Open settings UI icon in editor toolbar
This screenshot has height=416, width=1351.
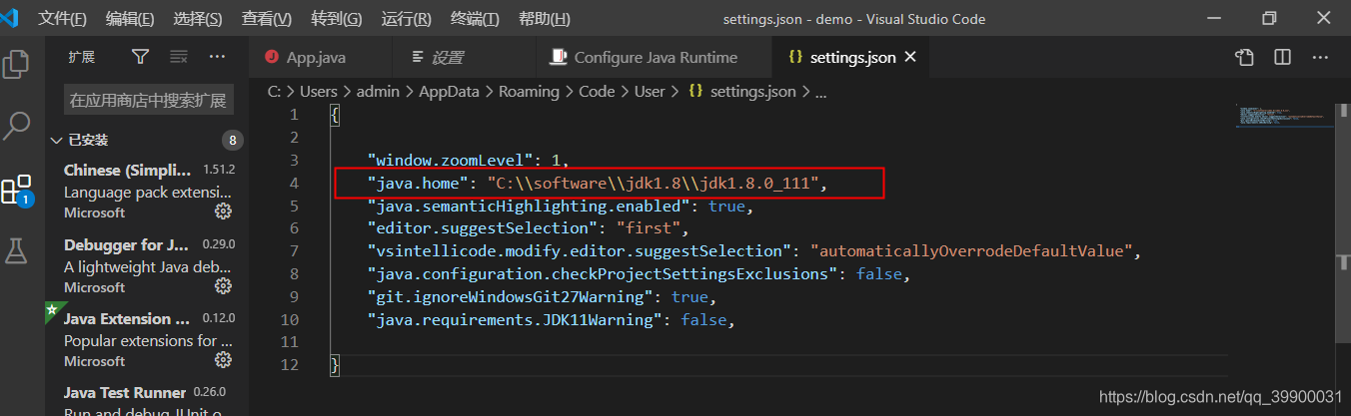point(1244,58)
